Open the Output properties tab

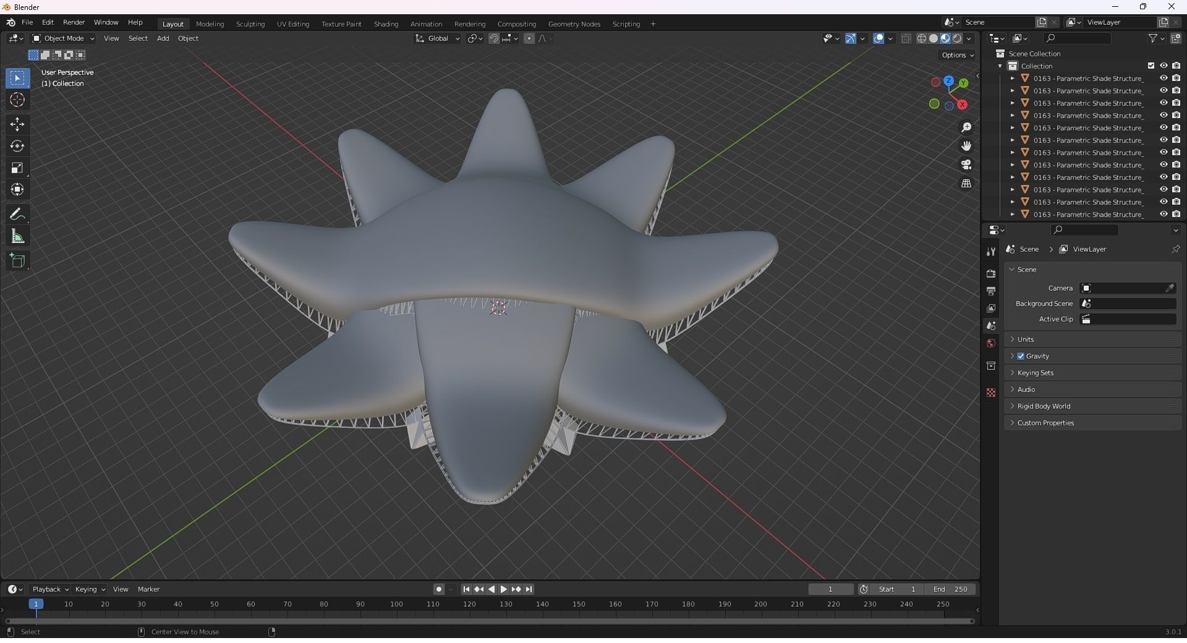click(991, 291)
